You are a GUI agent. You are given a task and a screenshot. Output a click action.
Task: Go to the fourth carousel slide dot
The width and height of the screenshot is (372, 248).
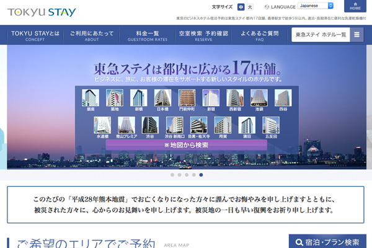tap(194, 175)
